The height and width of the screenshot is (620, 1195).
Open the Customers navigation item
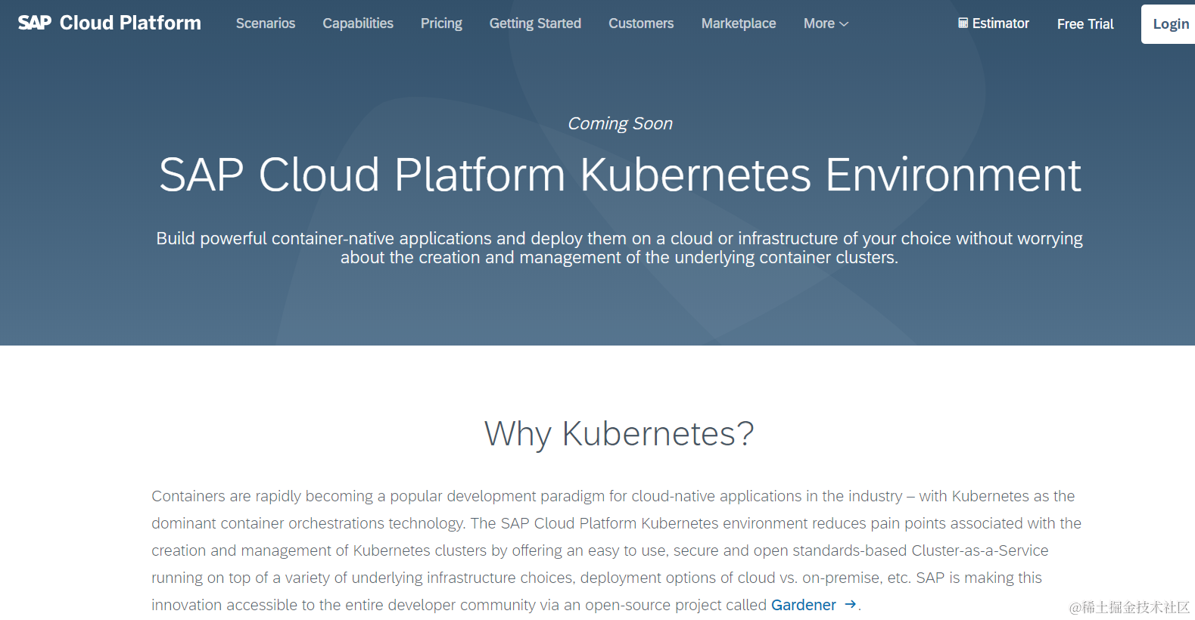tap(641, 23)
